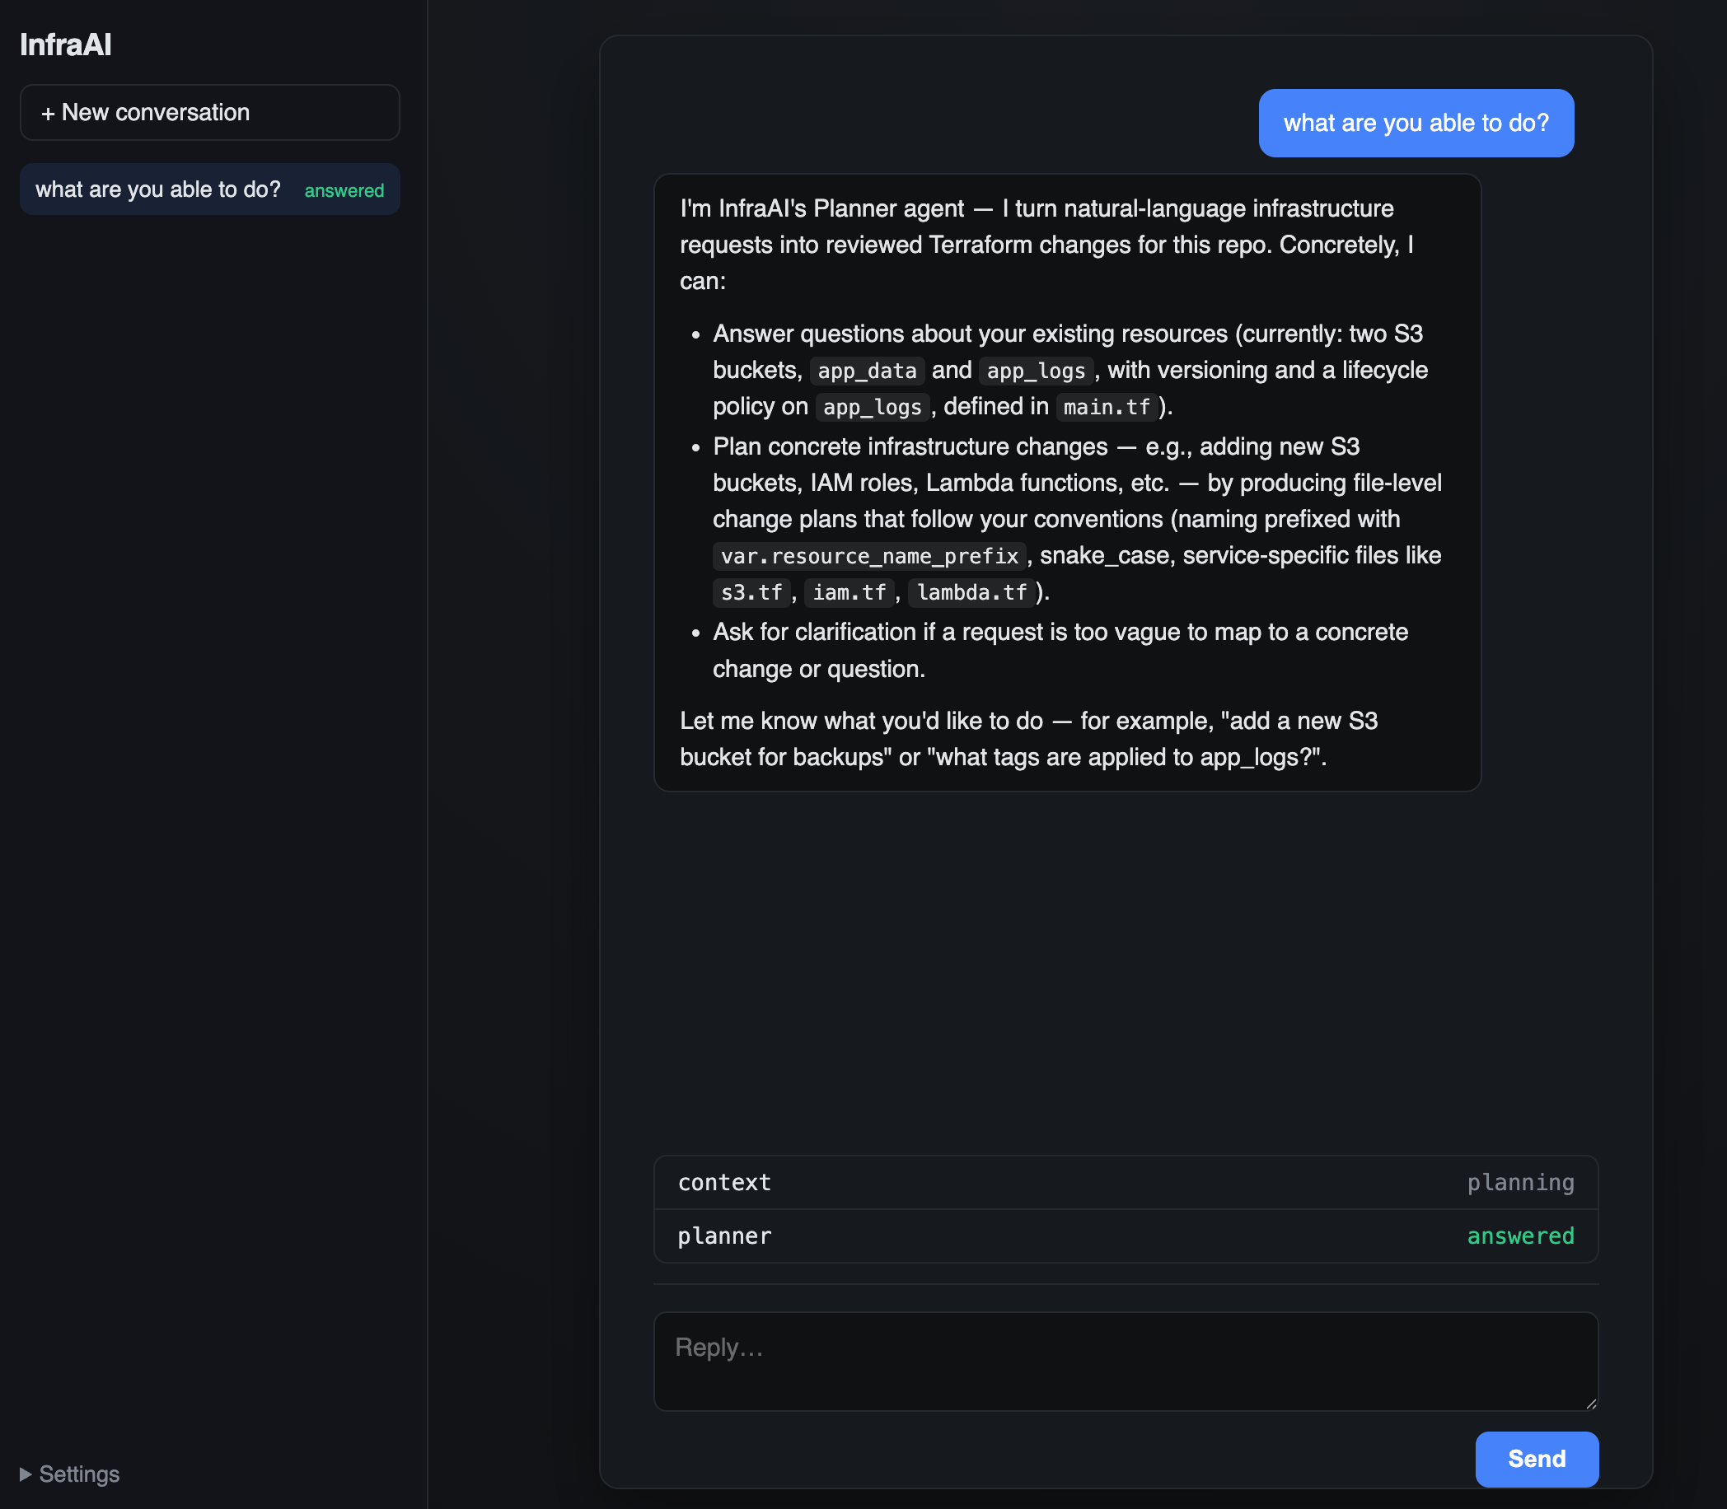The image size is (1727, 1509).
Task: Focus the Reply text field
Action: tap(1126, 1361)
